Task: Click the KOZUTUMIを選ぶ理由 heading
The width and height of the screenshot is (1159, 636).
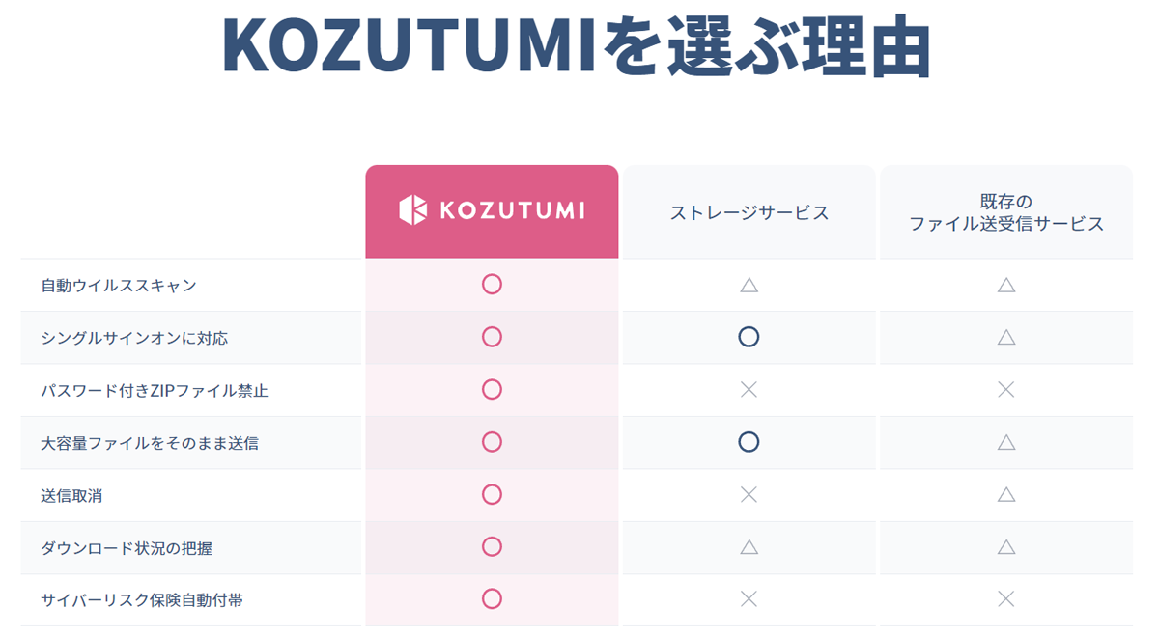Action: [x=577, y=45]
